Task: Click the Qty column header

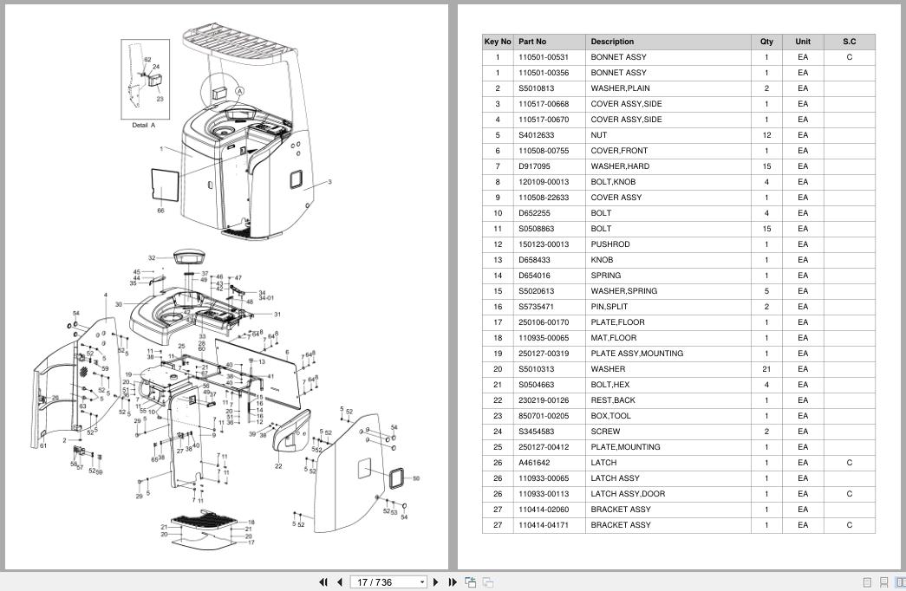Action: (766, 42)
